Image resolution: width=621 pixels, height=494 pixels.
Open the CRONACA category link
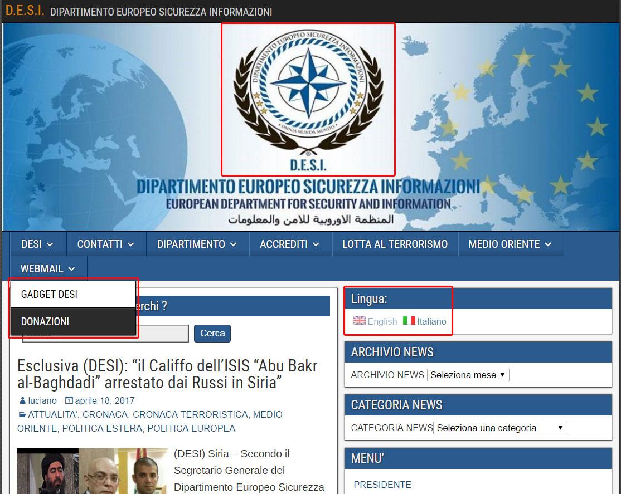click(105, 414)
